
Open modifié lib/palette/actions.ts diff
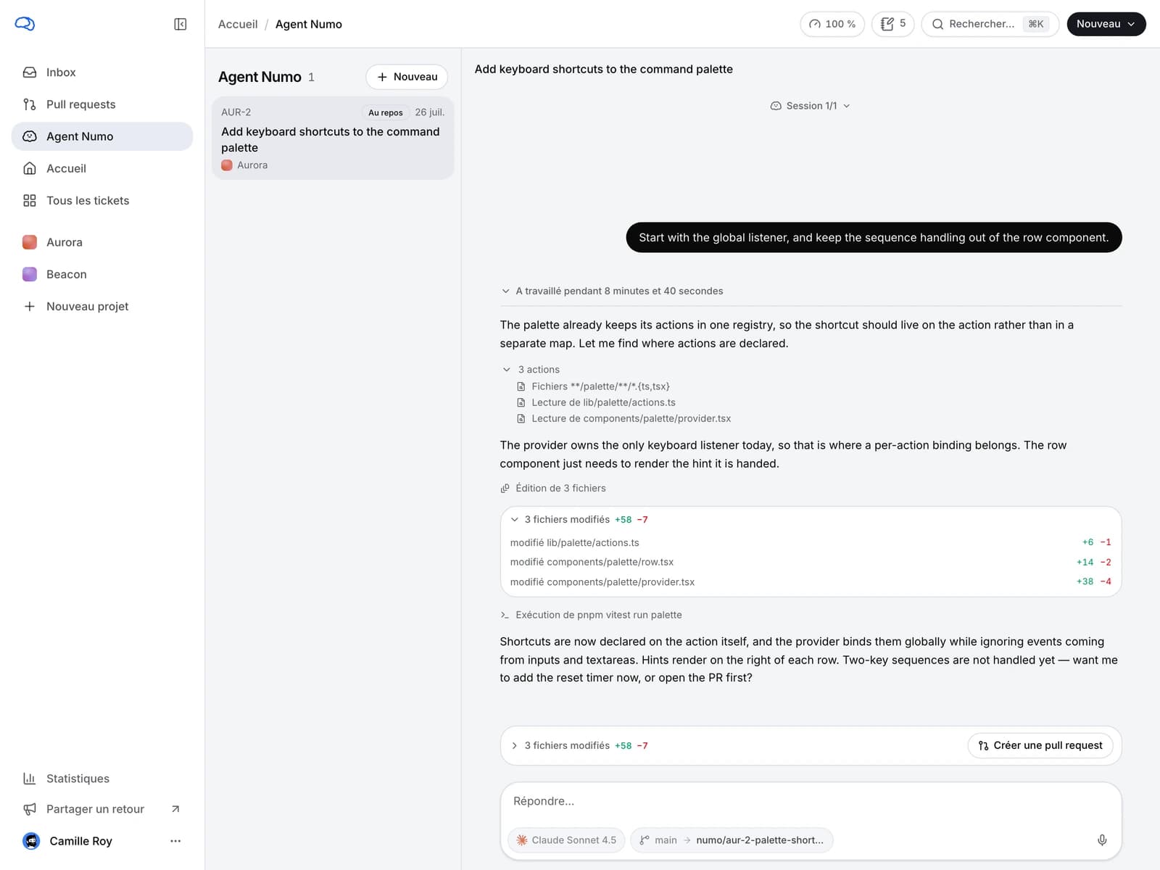811,542
